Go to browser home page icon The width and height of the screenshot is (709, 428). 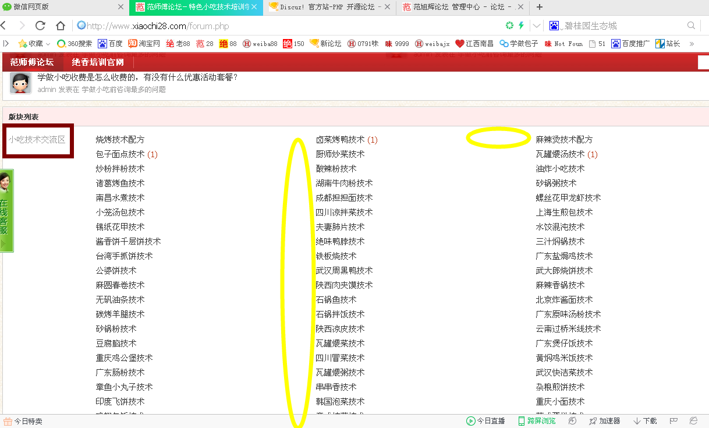click(61, 26)
